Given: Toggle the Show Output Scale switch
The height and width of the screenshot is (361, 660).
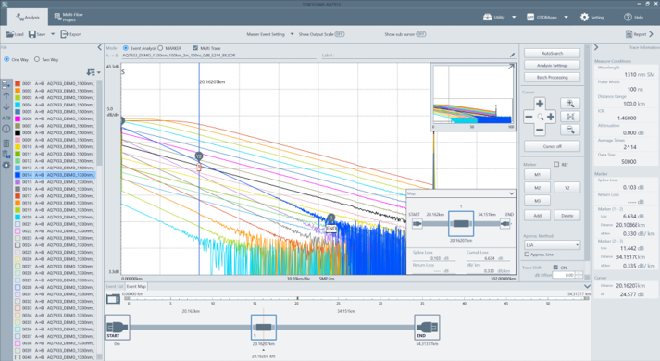Looking at the screenshot, I should coord(340,34).
